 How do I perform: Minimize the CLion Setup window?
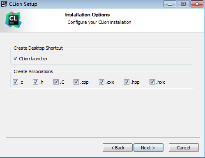point(170,4)
